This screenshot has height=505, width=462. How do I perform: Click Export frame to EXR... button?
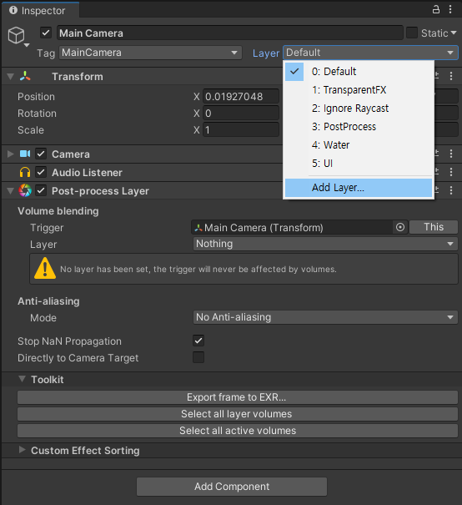pos(238,397)
